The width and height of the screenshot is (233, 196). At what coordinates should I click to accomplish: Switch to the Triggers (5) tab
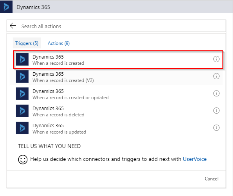(x=27, y=43)
